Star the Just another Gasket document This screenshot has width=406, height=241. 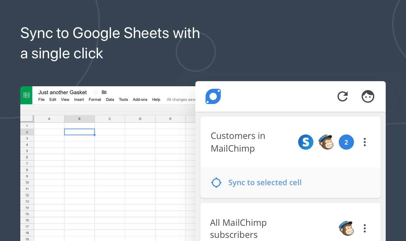click(x=96, y=92)
